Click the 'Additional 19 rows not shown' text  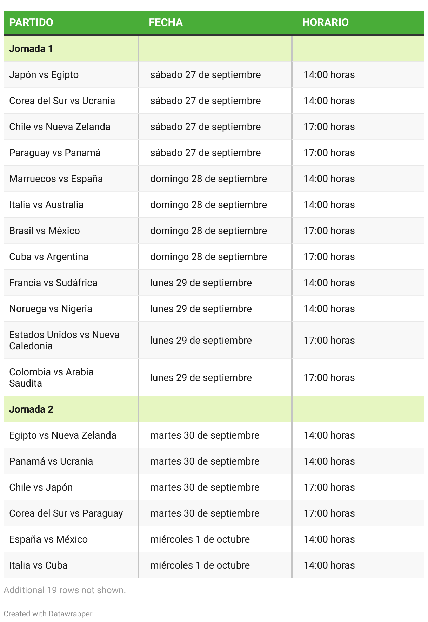tap(65, 590)
